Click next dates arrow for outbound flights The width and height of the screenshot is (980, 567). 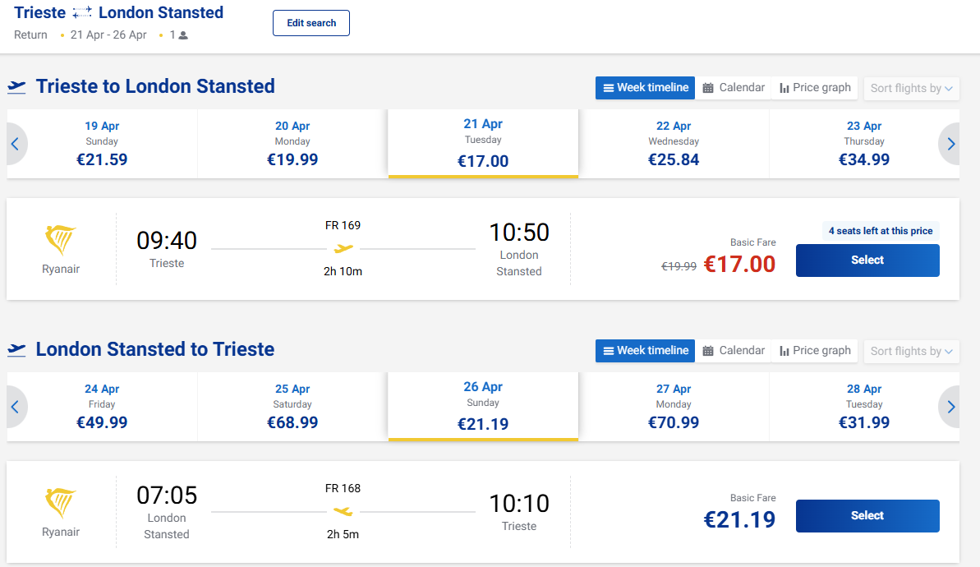(950, 144)
